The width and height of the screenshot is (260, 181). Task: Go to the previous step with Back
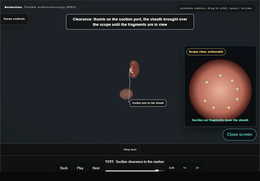(64, 168)
